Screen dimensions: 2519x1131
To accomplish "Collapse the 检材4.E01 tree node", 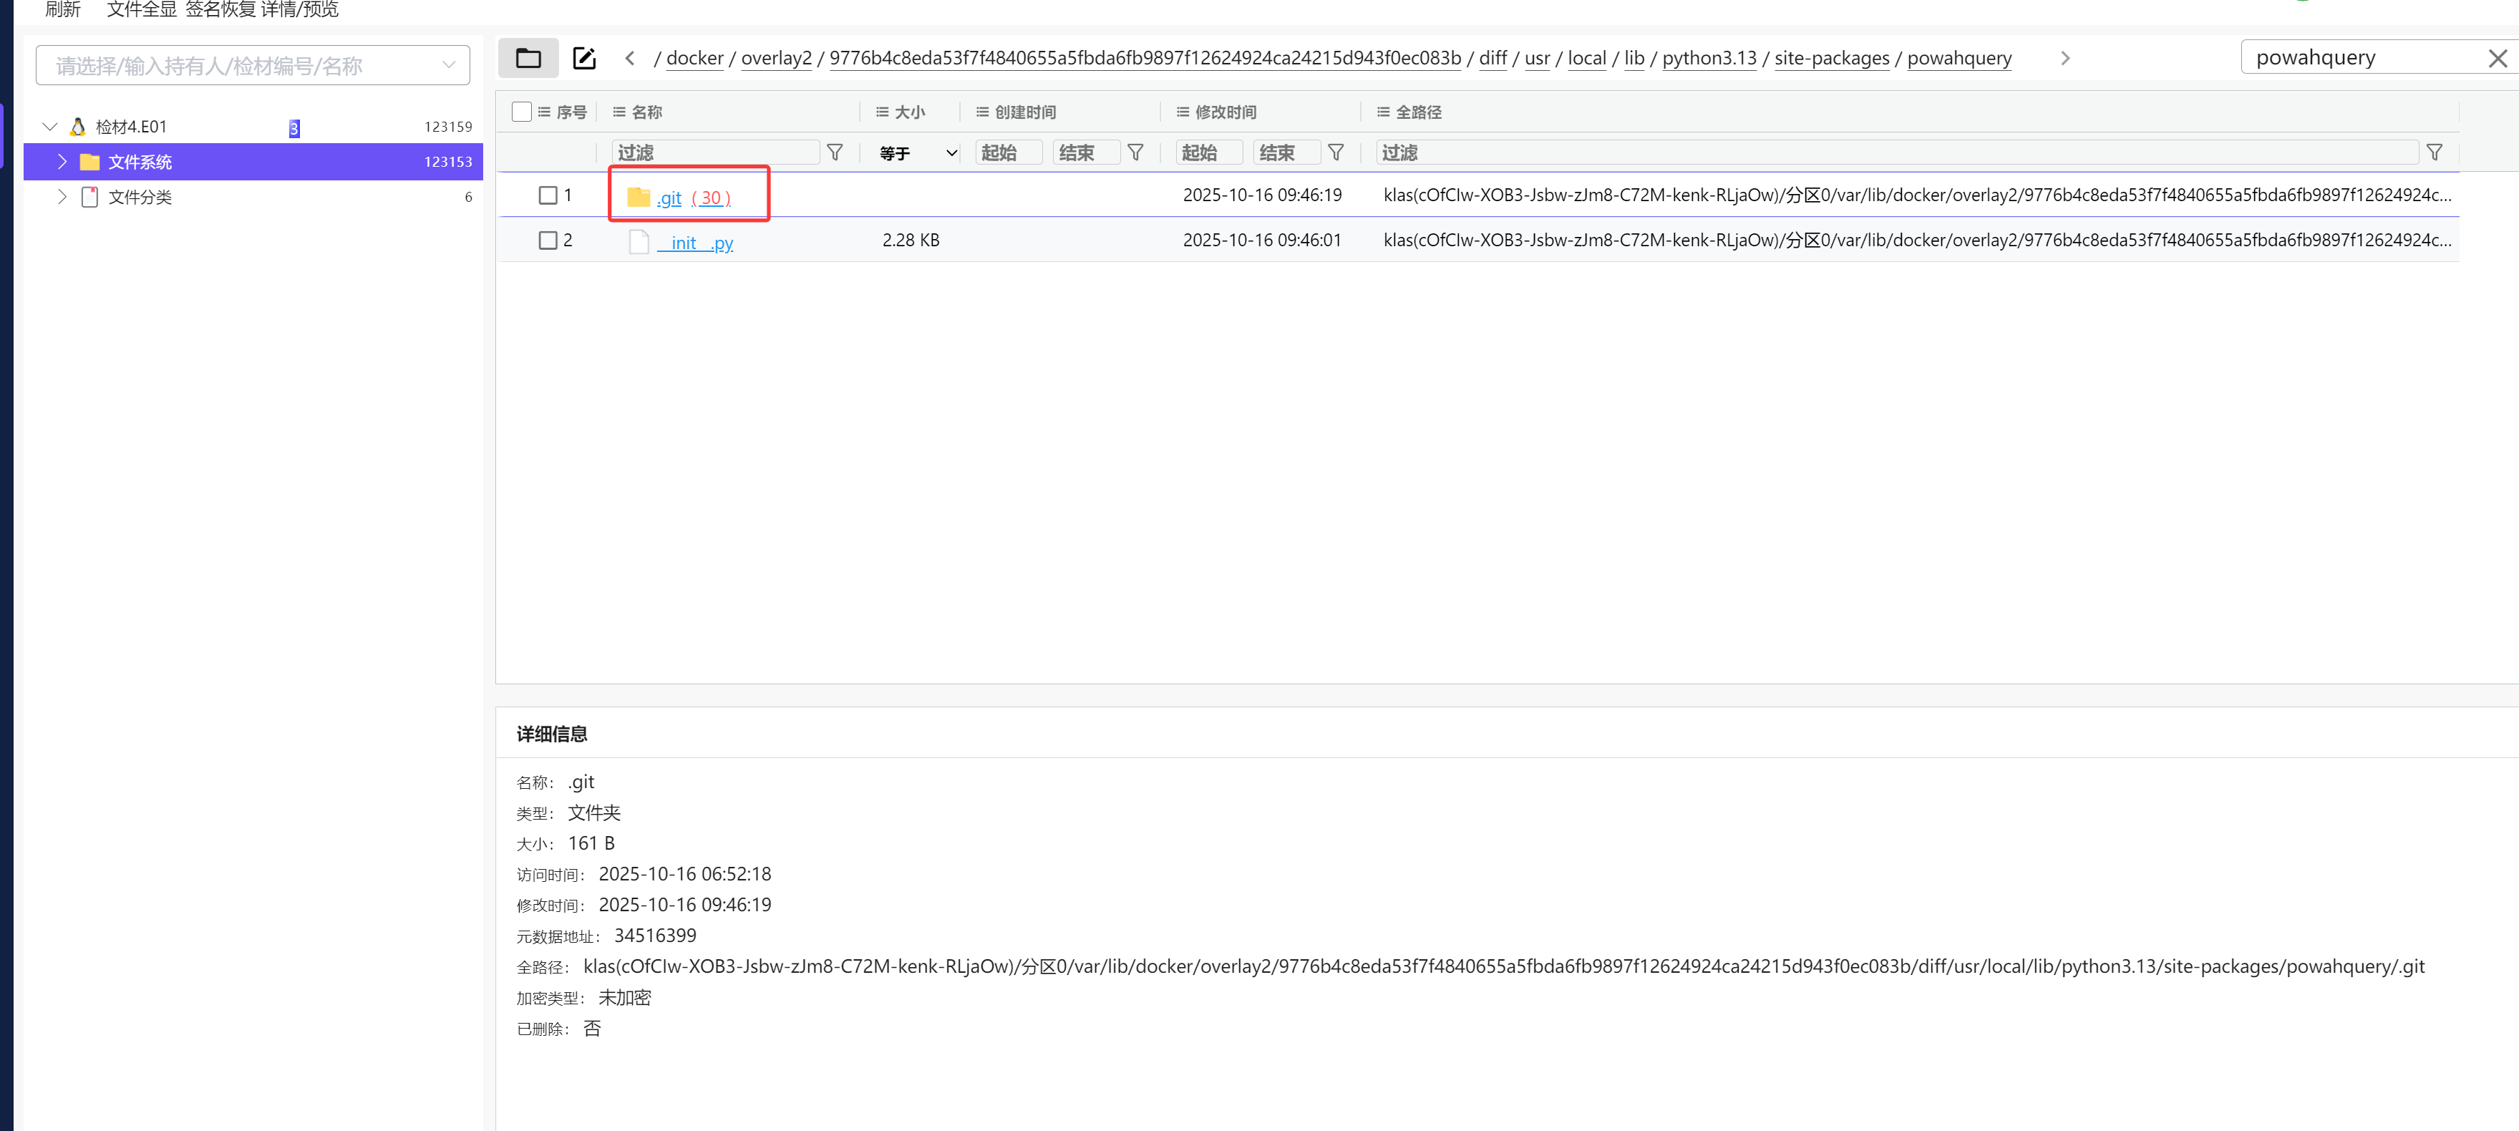I will (x=50, y=127).
